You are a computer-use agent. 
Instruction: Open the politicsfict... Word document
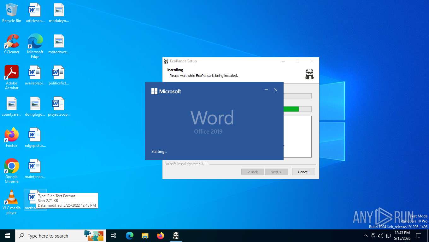coord(59,75)
